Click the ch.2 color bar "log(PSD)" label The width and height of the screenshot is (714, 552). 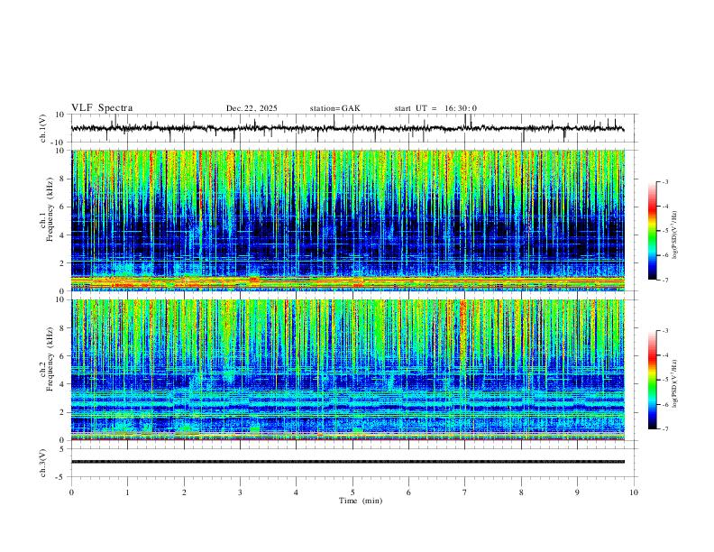click(x=674, y=384)
